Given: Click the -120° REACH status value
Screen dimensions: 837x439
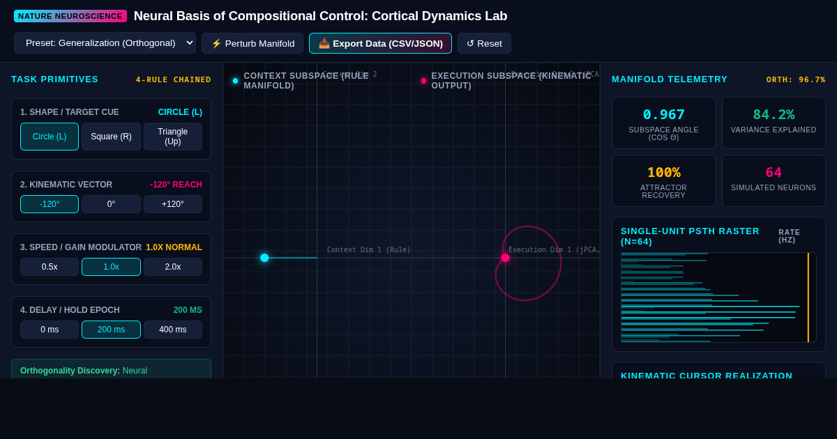Looking at the screenshot, I should click(176, 185).
